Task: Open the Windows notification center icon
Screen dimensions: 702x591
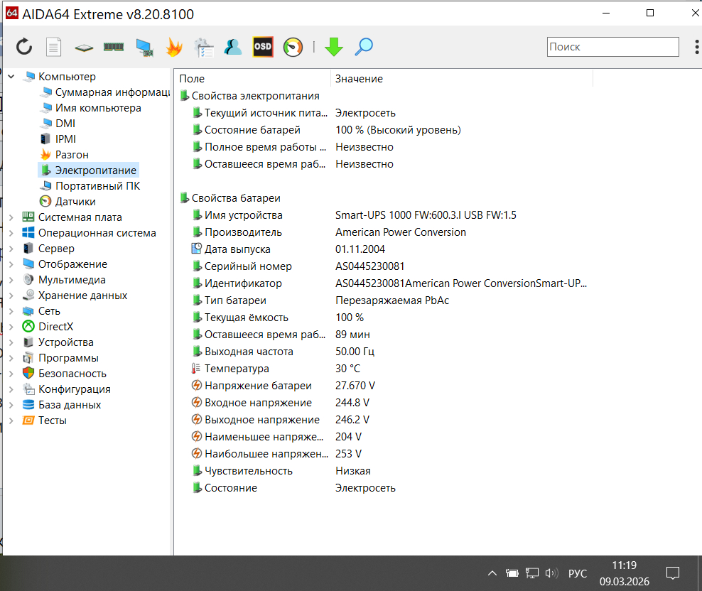Action: 672,573
